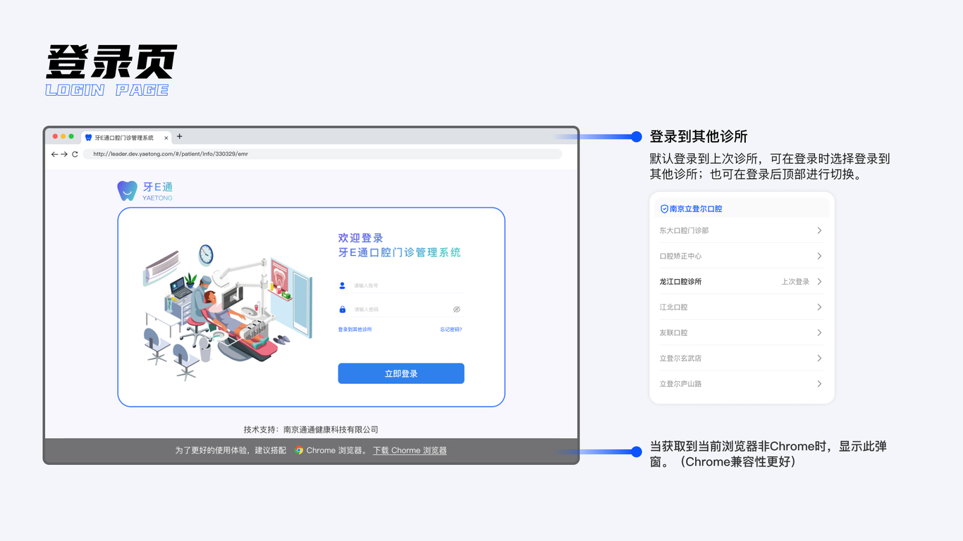Select 江北口腔 clinic row
Screen dimensions: 963x541
coord(742,307)
